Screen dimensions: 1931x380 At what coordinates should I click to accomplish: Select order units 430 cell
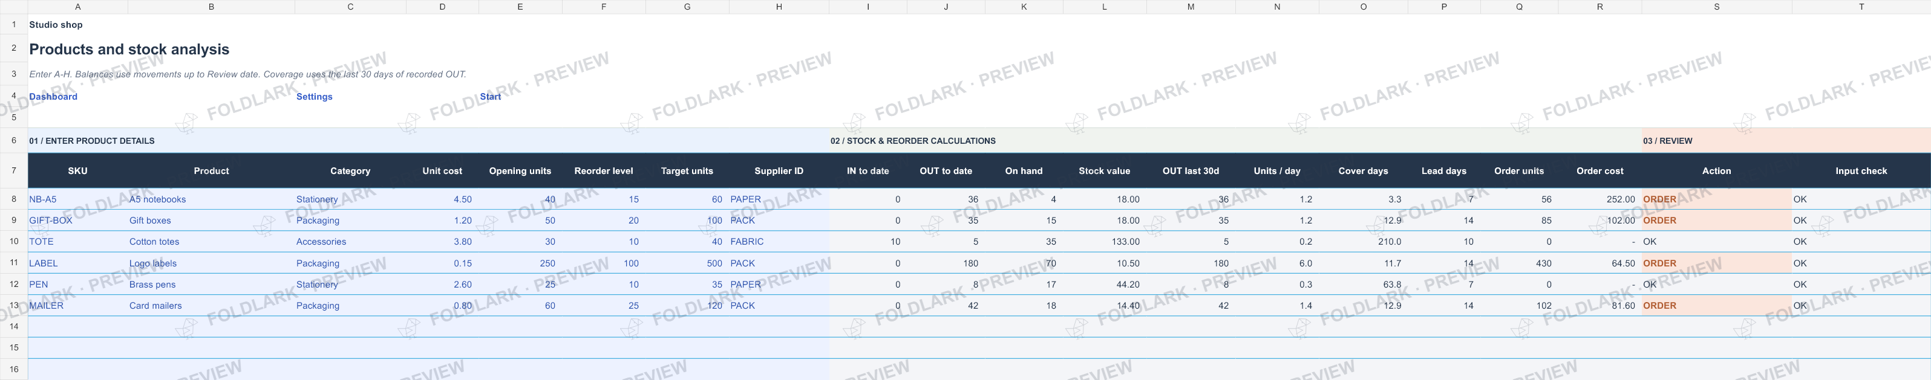point(1520,263)
